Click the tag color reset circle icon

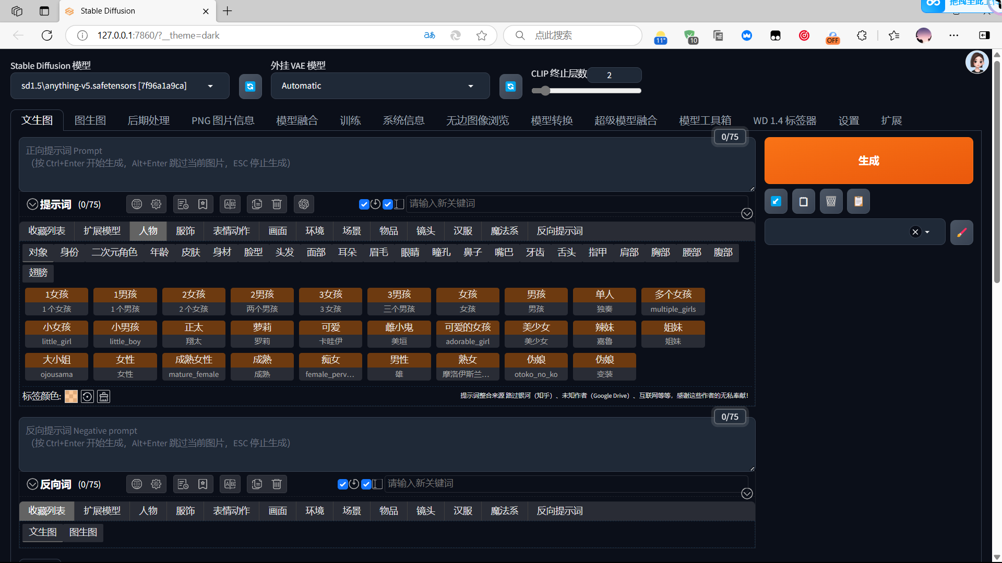pos(88,397)
